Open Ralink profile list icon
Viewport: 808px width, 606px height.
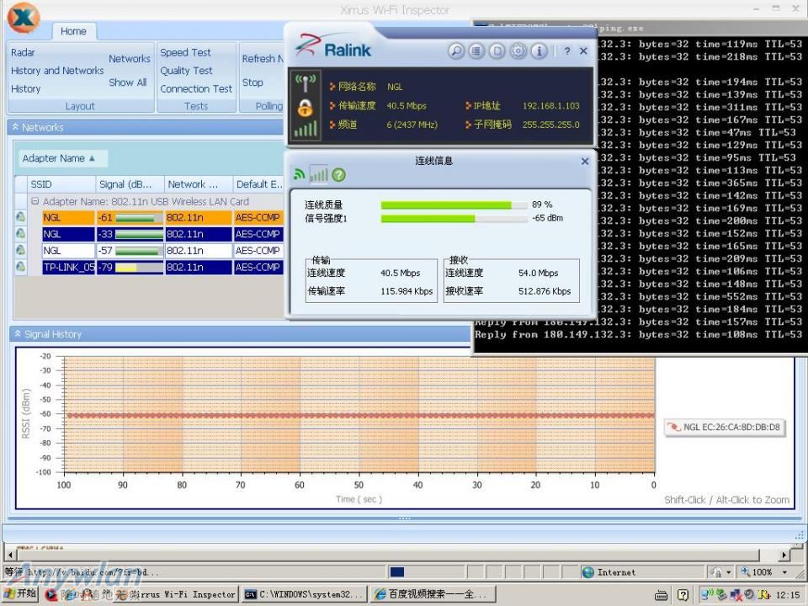(476, 51)
